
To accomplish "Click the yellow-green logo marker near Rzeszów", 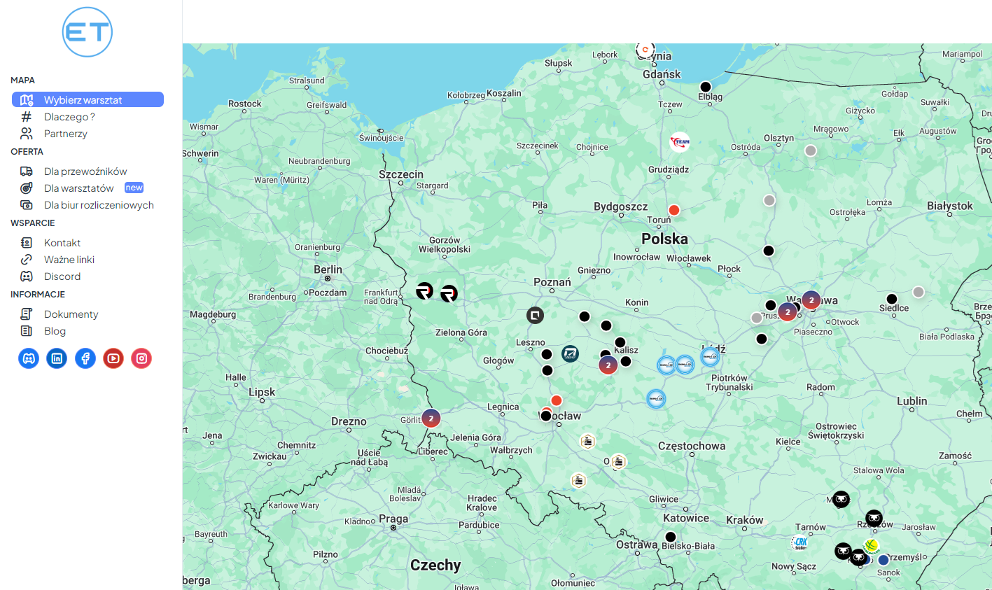I will [x=872, y=545].
